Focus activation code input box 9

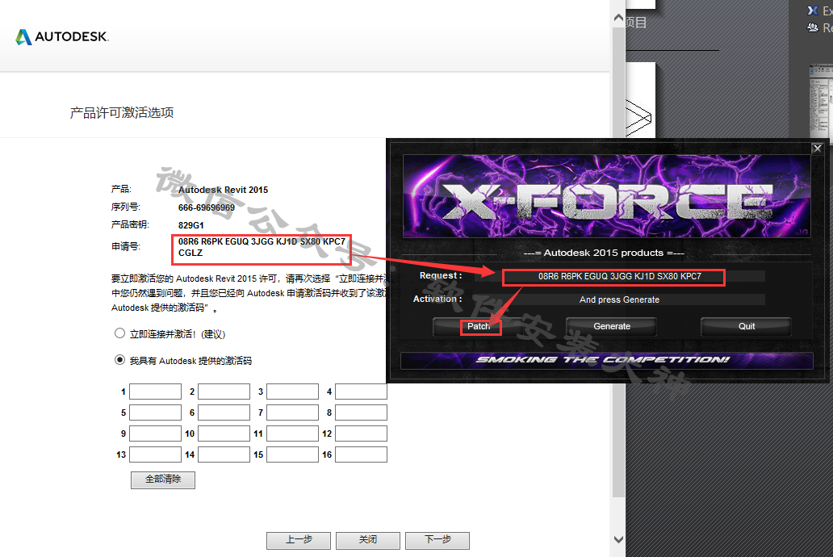[155, 433]
